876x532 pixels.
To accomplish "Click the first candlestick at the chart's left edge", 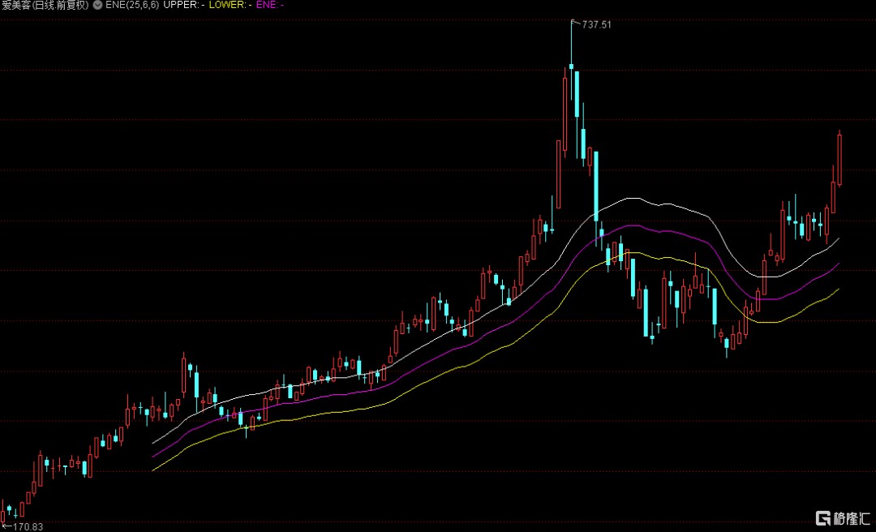I will (x=3, y=516).
